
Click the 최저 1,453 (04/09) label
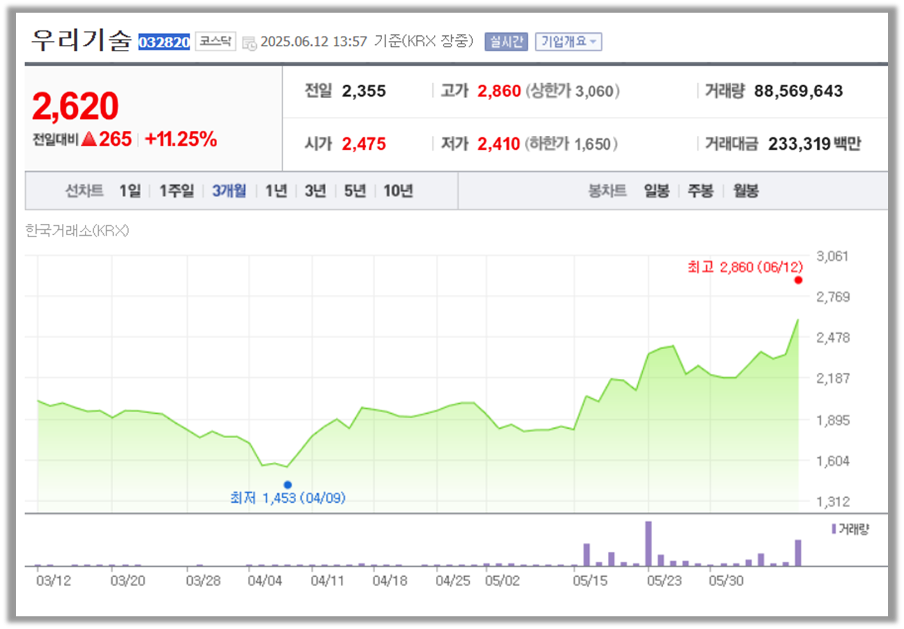pos(288,498)
